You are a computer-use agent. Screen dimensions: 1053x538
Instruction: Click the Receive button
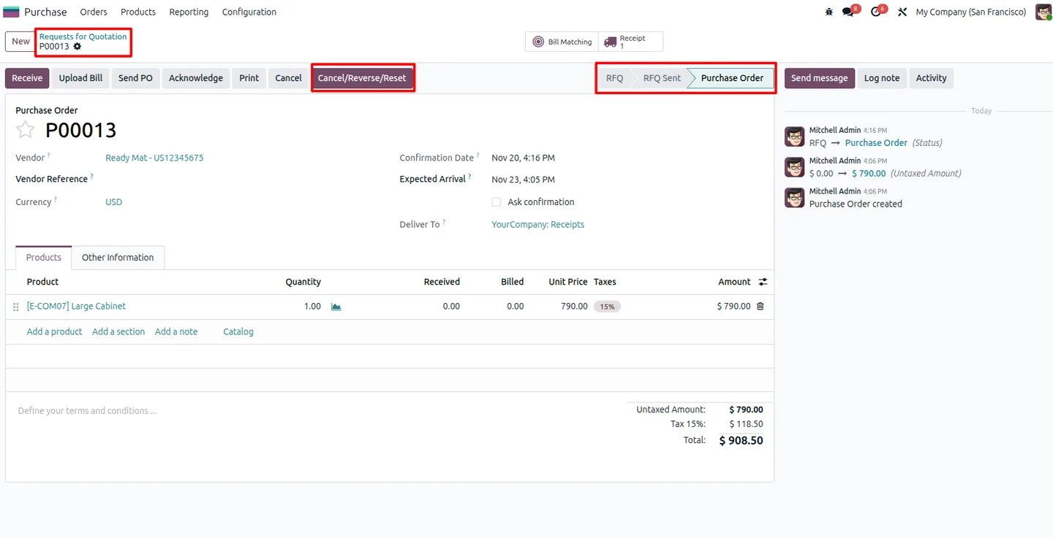click(27, 78)
